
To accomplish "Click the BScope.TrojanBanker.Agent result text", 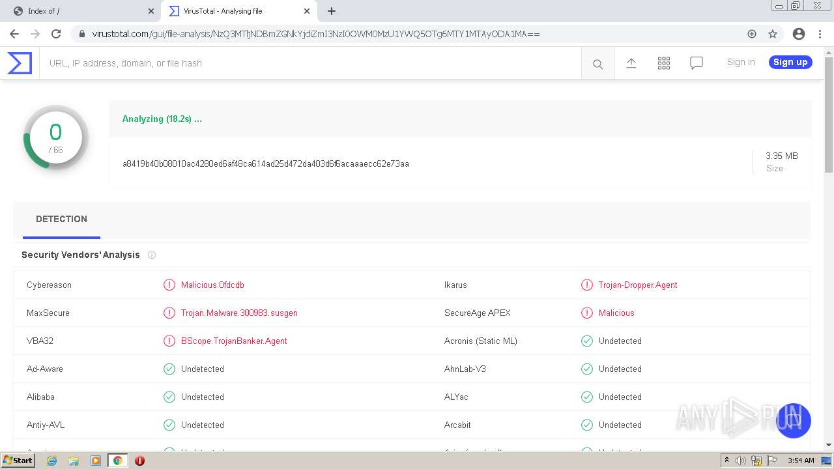I will coord(234,341).
